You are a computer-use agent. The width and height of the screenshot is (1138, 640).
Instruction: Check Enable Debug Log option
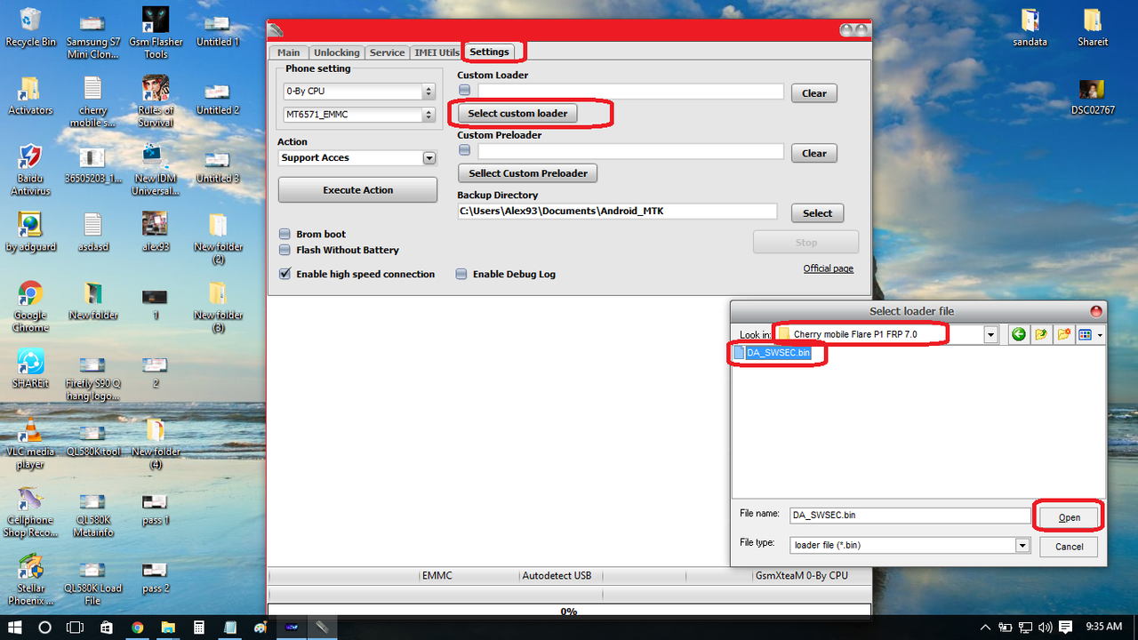coord(461,274)
